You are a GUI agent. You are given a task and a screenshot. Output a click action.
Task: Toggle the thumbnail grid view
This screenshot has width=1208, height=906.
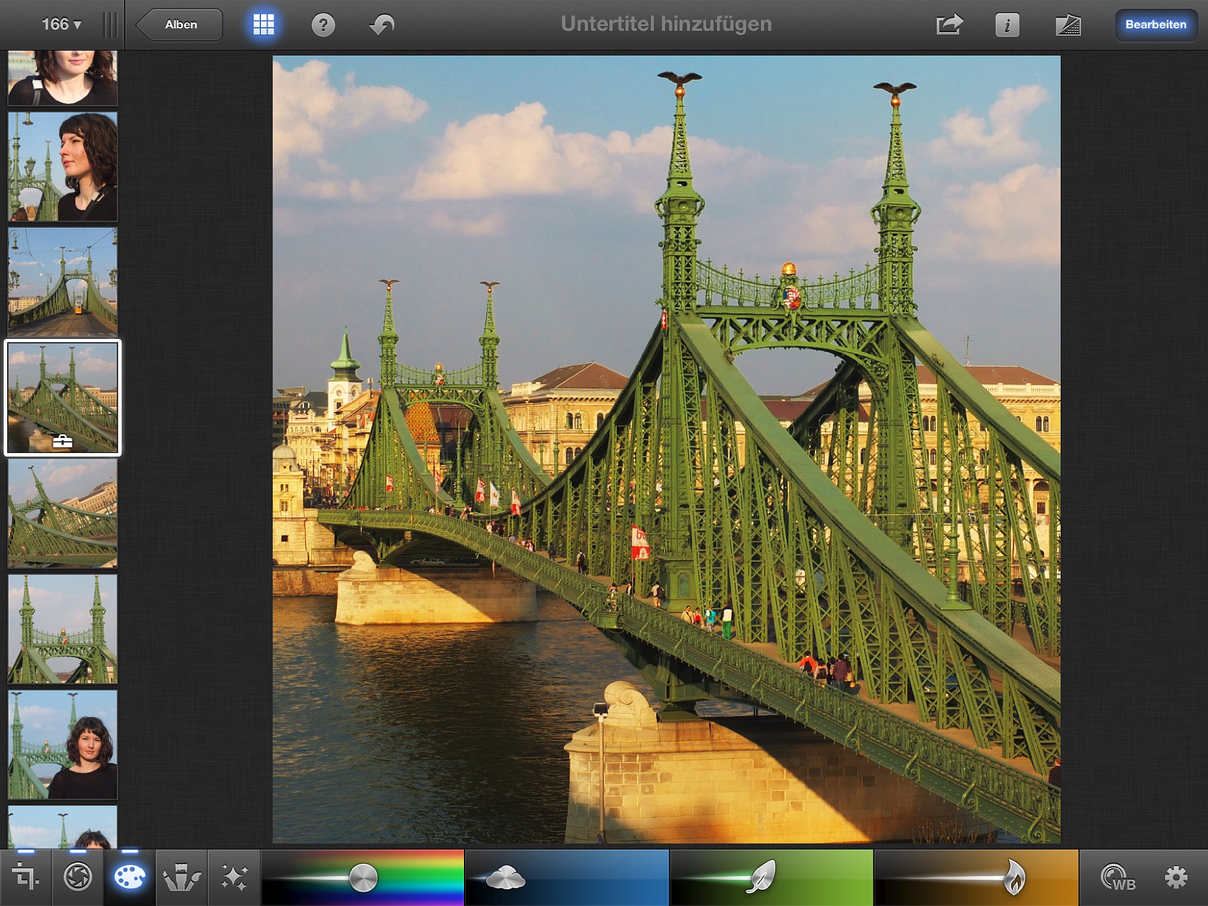click(x=263, y=25)
